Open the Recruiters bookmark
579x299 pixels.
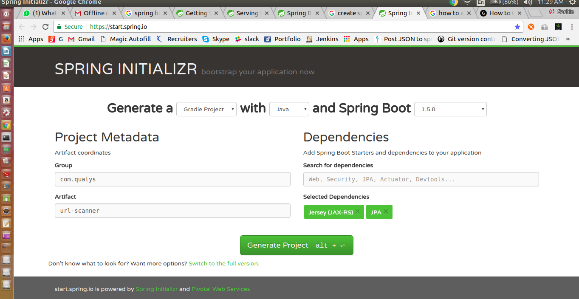(x=177, y=39)
